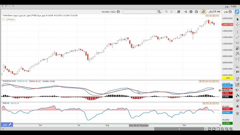The height and width of the screenshot is (135, 240).
Task: Click the رسوماتي my drawings label
Action: tap(9, 19)
